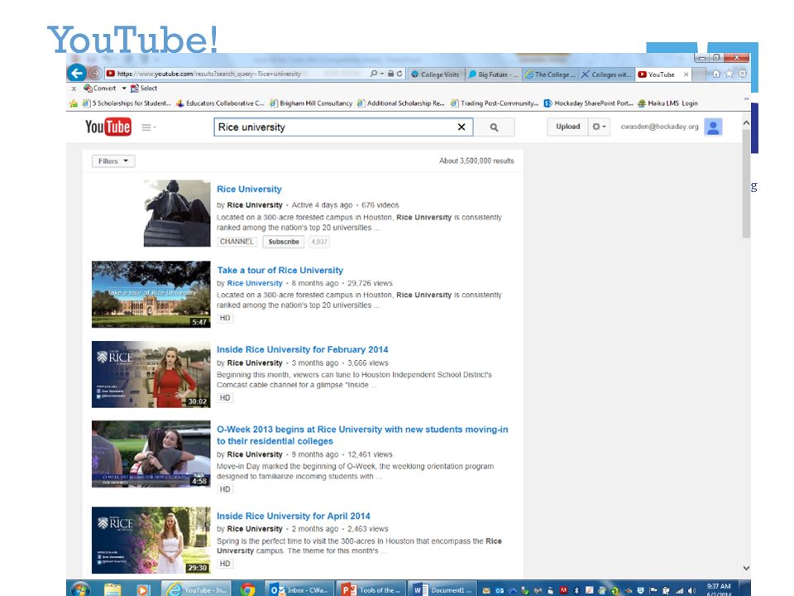Open Inside Rice University for February 2014
This screenshot has height=596, width=794.
303,349
